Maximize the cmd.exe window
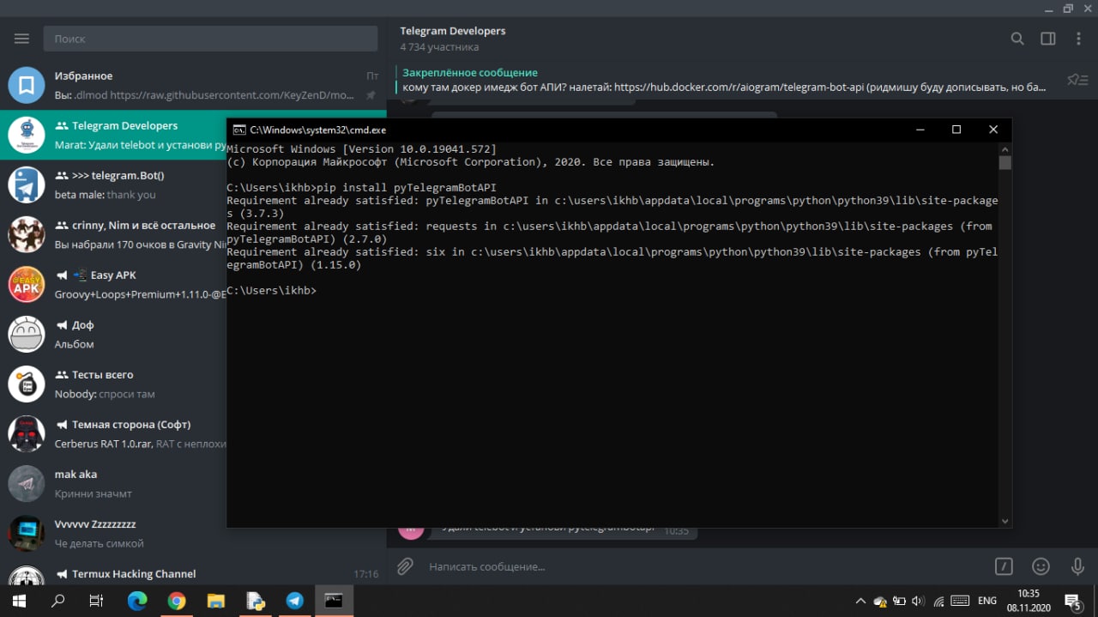1098x617 pixels. pyautogui.click(x=956, y=130)
